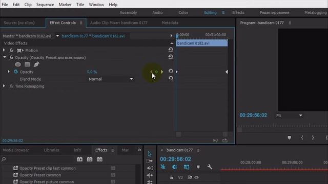Switch to the Effects workspace
Screen dimensions: 328x184
click(238, 12)
